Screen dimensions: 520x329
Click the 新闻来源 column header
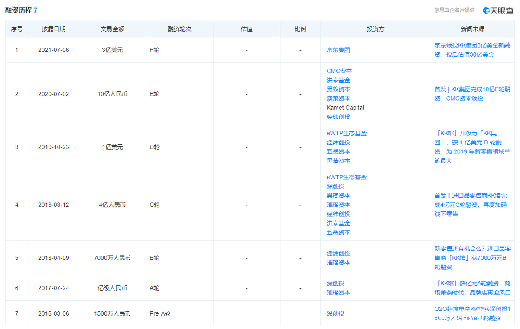(472, 29)
